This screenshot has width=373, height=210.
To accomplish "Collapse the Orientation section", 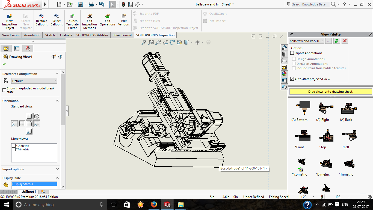I will (57, 101).
